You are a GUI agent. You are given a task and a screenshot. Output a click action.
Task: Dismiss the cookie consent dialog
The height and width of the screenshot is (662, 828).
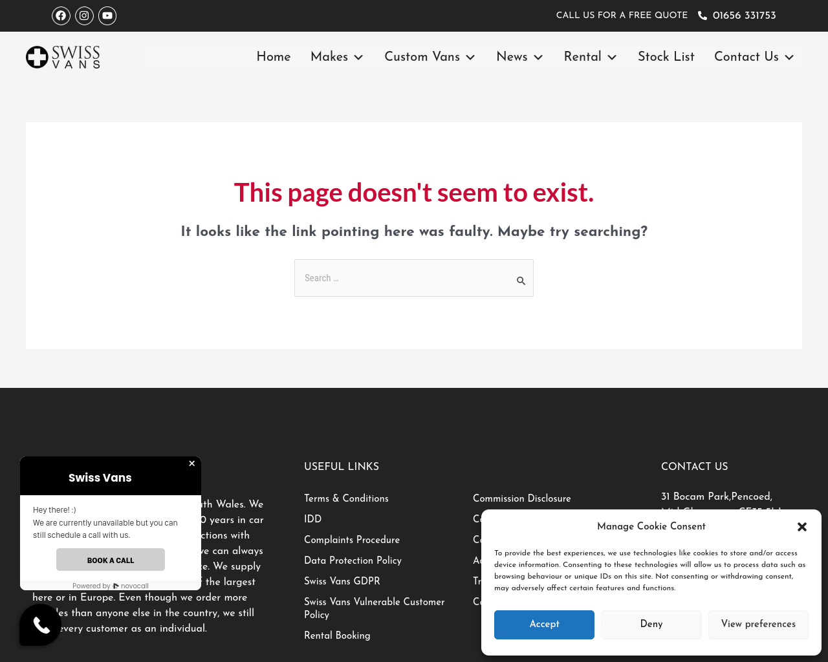click(x=802, y=527)
